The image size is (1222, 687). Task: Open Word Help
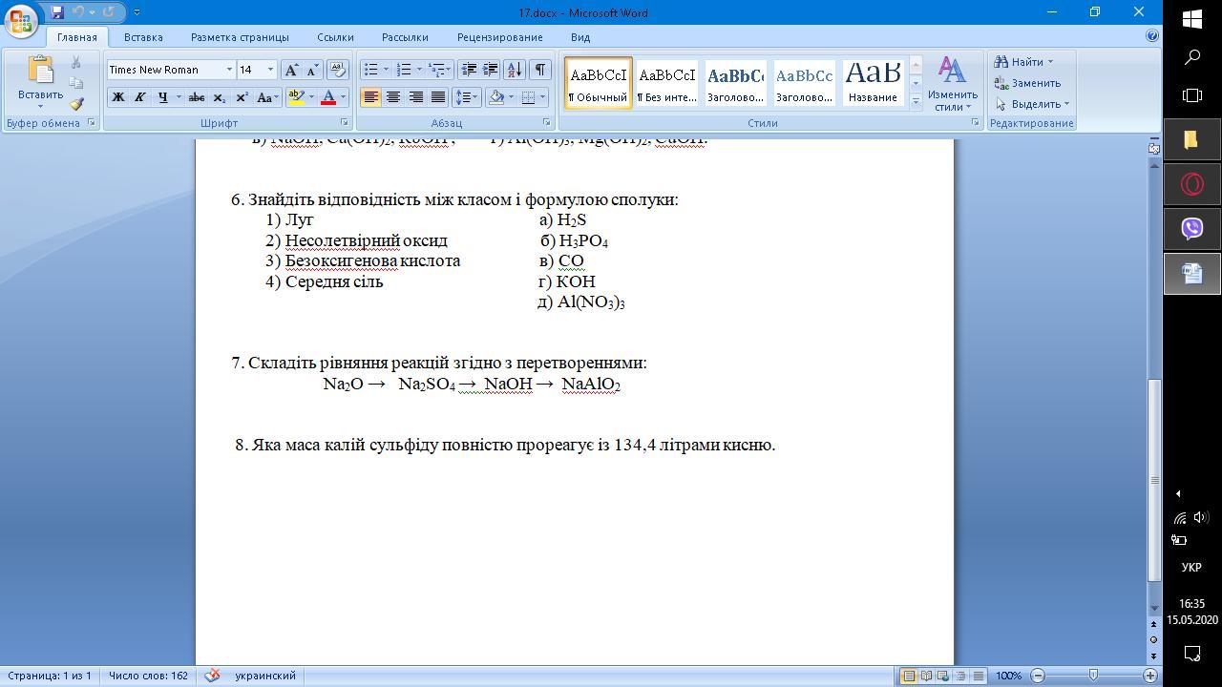click(1152, 36)
